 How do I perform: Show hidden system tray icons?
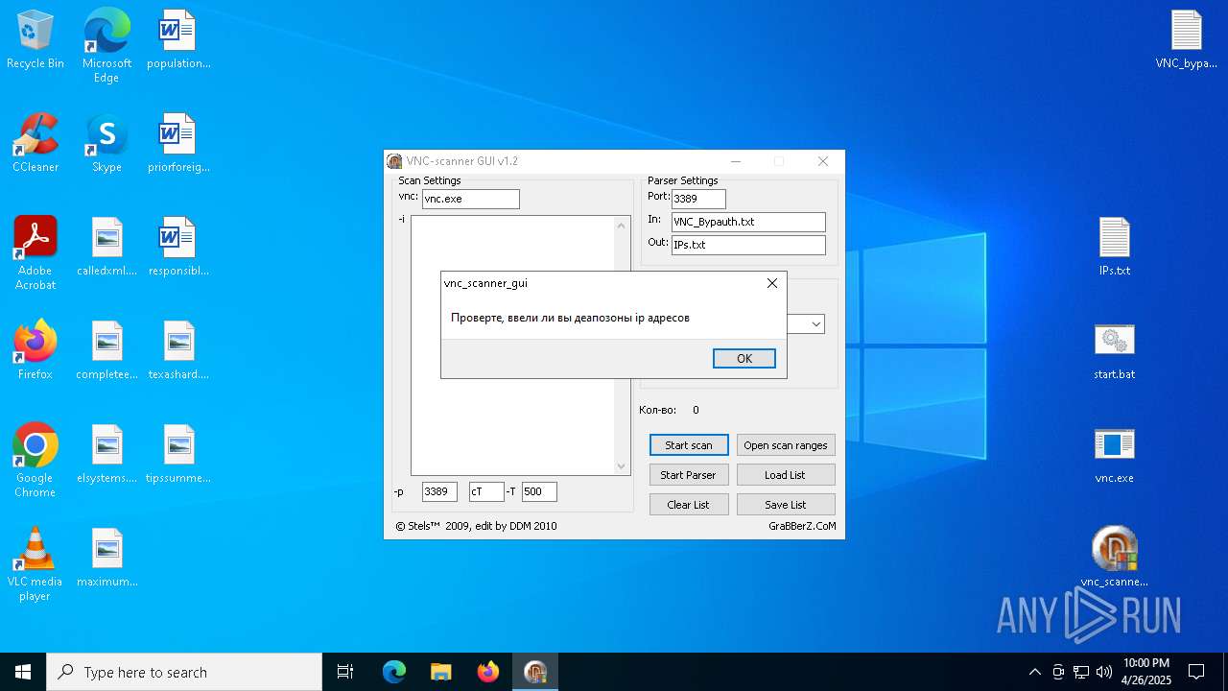coord(1034,672)
